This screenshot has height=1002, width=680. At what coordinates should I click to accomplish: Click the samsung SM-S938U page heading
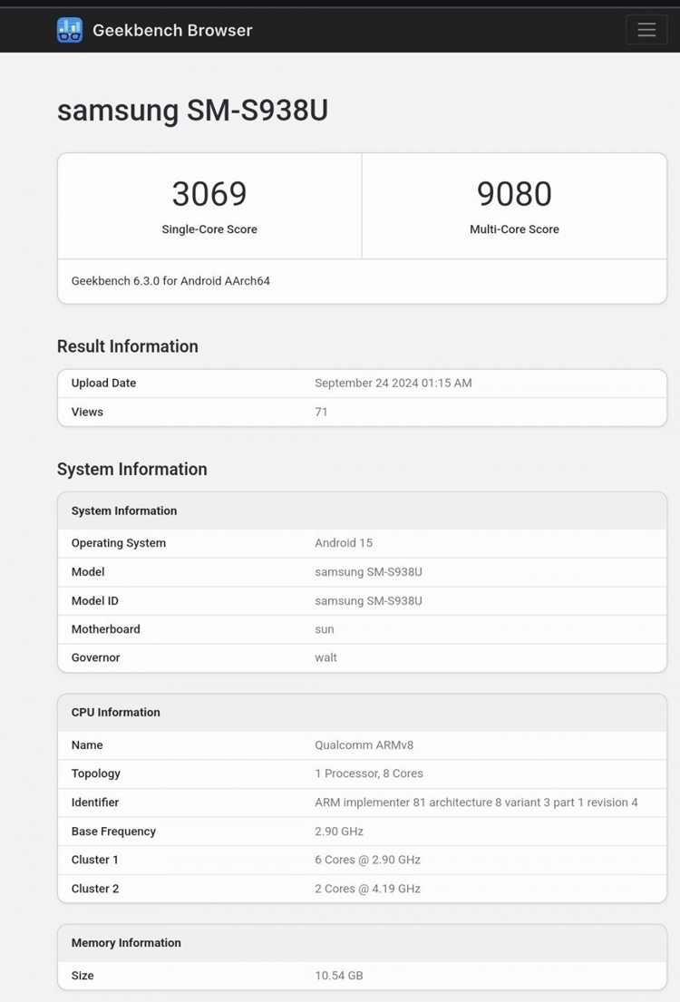point(193,110)
